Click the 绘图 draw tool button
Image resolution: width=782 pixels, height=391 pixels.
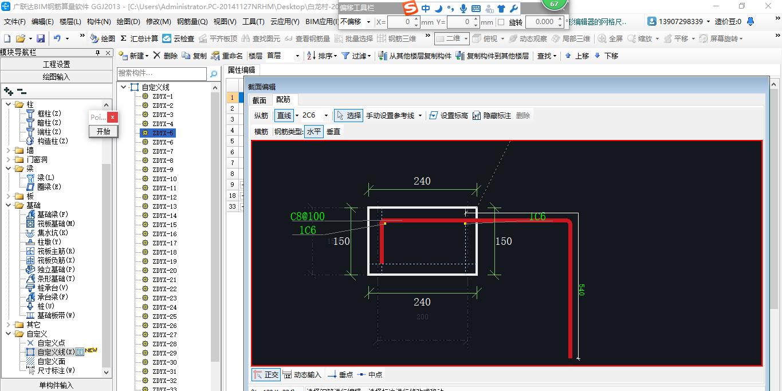[103, 38]
